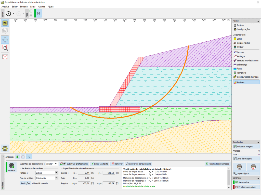Activate the zoom region magnifier tool
The height and width of the screenshot is (195, 261).
click(5, 48)
